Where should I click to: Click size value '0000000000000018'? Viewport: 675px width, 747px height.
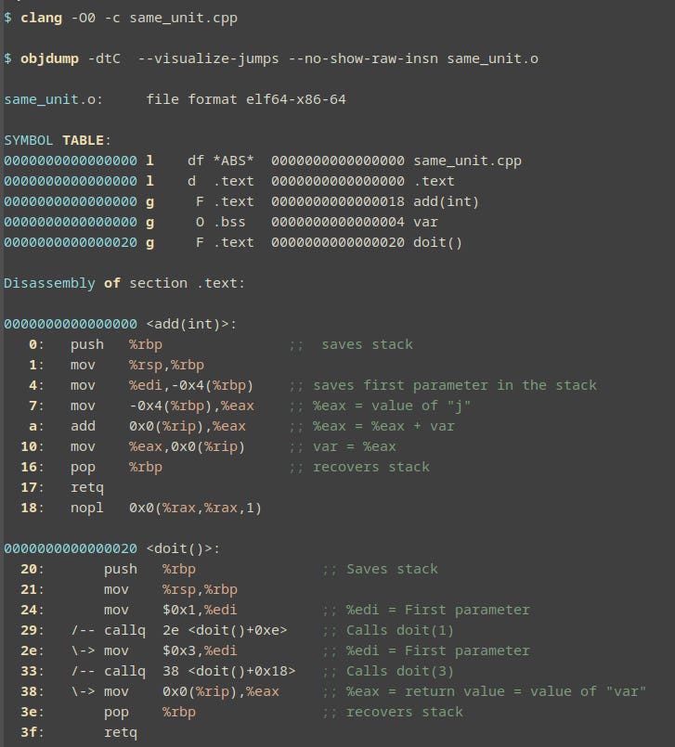(x=338, y=202)
